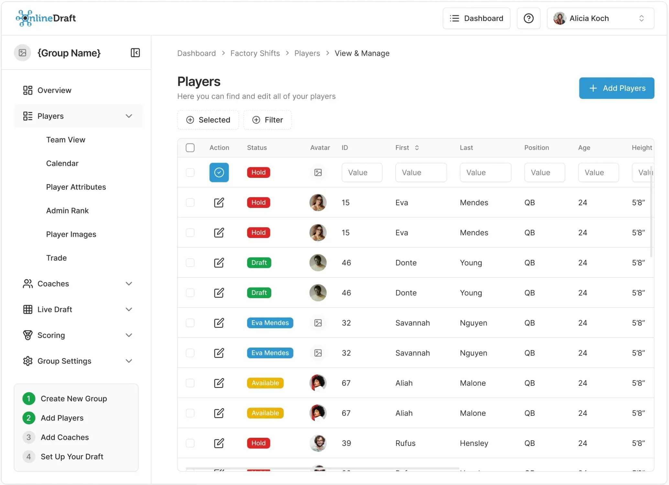Collapse the Coaches section chevron

click(129, 284)
